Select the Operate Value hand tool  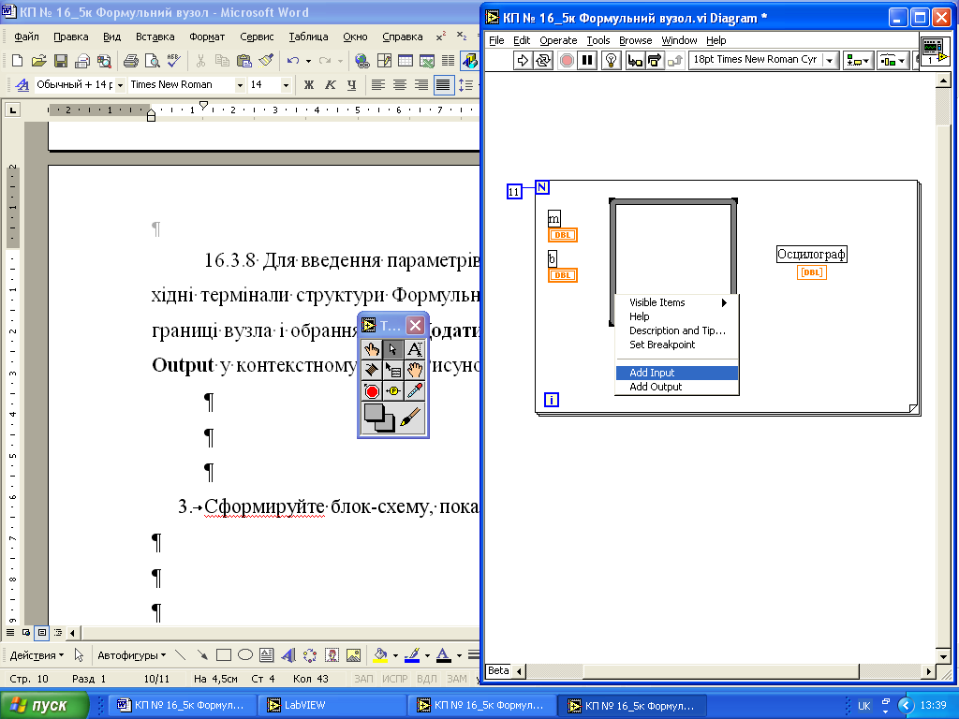click(x=372, y=349)
